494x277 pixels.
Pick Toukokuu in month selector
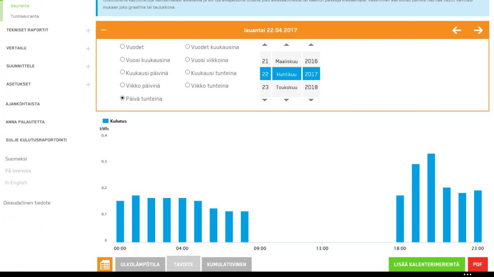pyautogui.click(x=286, y=87)
